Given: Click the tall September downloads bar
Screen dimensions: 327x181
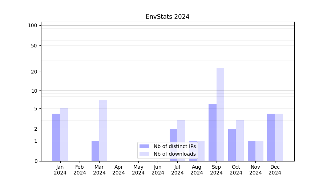Looking at the screenshot, I should click(x=220, y=114).
